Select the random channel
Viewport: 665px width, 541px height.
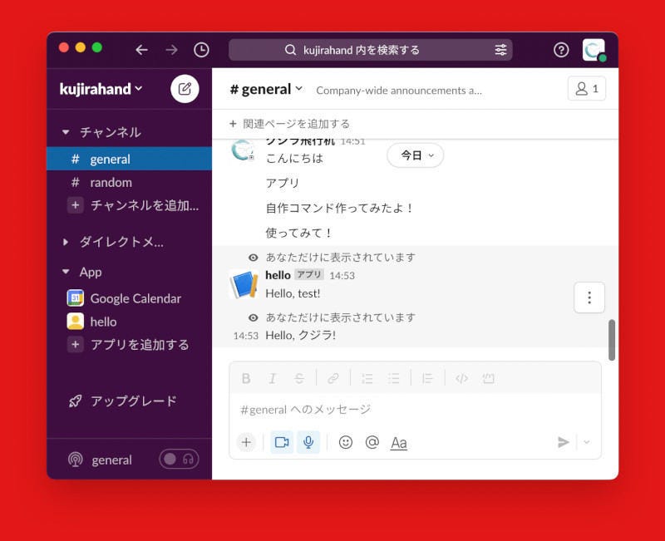[111, 182]
